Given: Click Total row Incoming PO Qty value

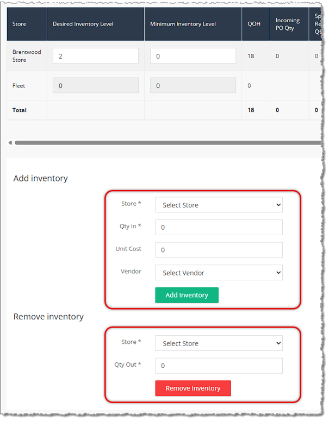Looking at the screenshot, I should point(277,110).
